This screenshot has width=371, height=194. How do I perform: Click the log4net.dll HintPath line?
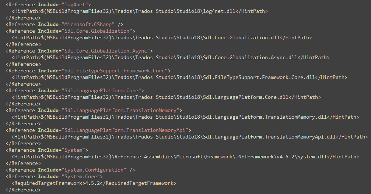(x=140, y=11)
